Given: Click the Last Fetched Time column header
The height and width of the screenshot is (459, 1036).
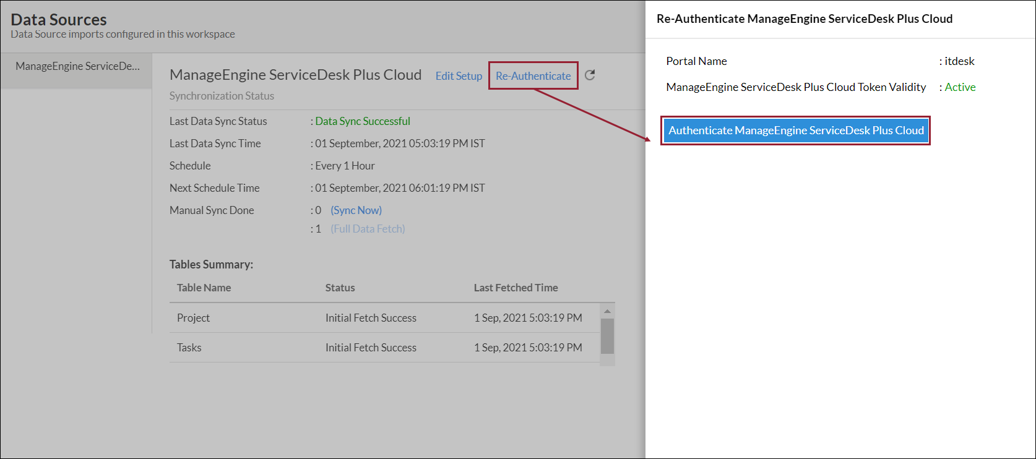Looking at the screenshot, I should point(516,288).
